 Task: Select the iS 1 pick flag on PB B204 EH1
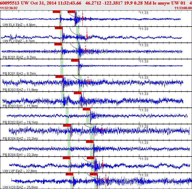pos(90,142)
